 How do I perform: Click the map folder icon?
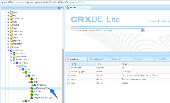click(11, 22)
